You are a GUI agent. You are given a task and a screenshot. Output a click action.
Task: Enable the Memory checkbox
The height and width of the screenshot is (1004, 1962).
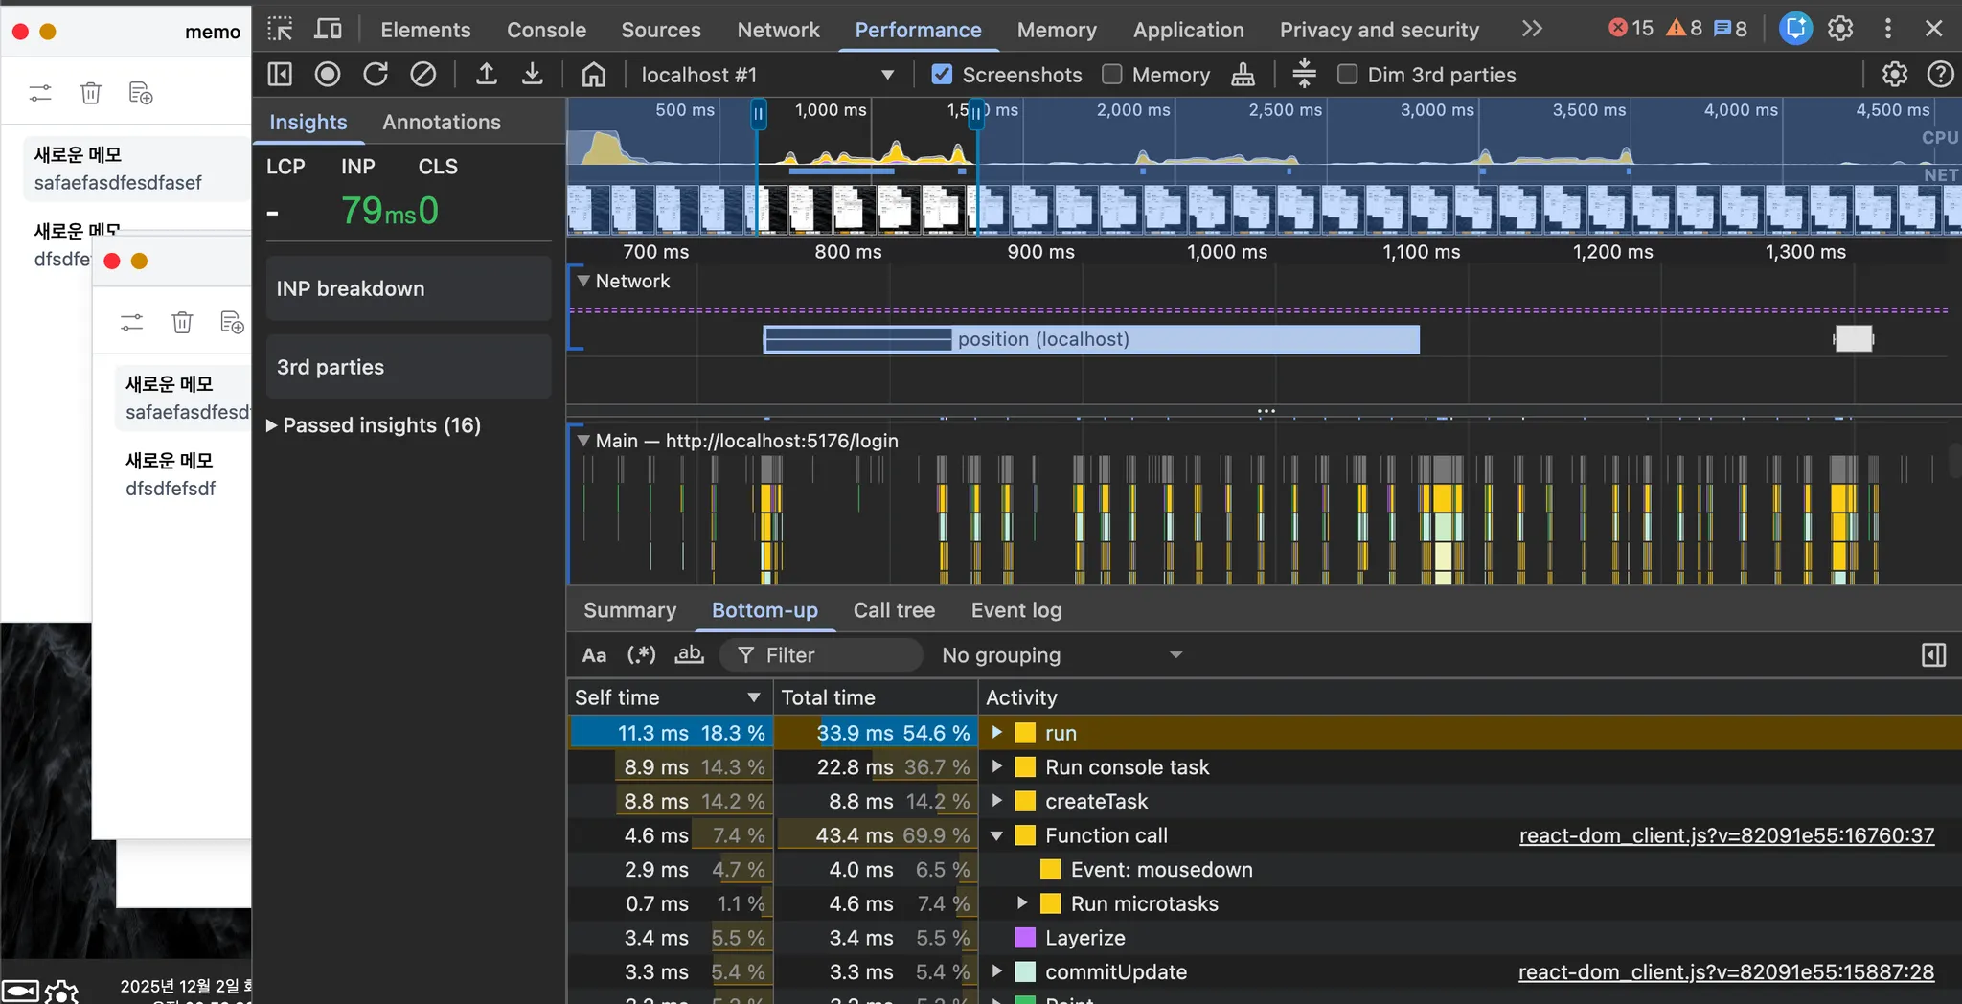[x=1112, y=75]
